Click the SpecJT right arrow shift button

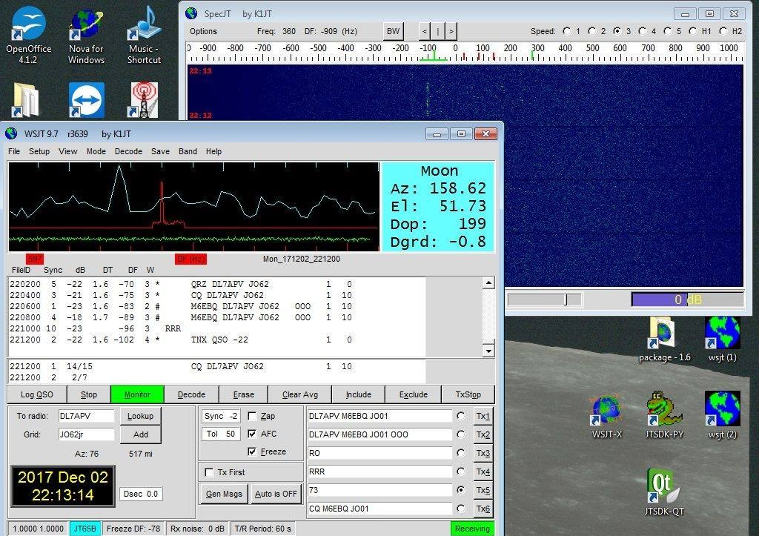click(451, 31)
